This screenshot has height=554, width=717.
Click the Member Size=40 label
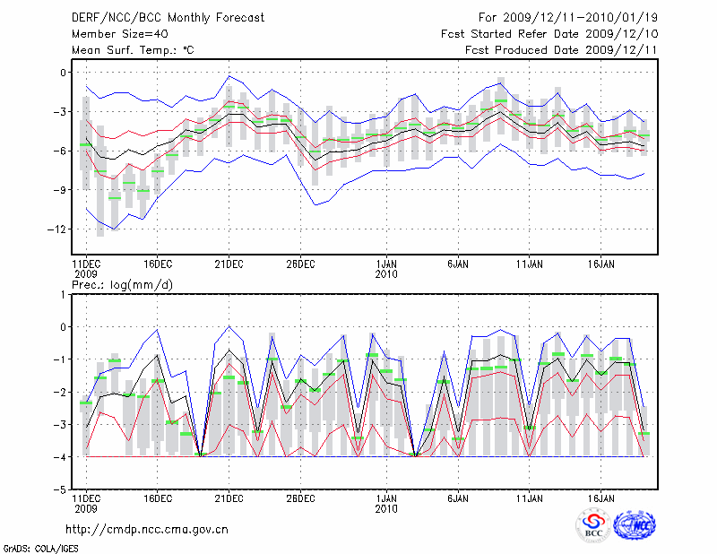click(117, 33)
